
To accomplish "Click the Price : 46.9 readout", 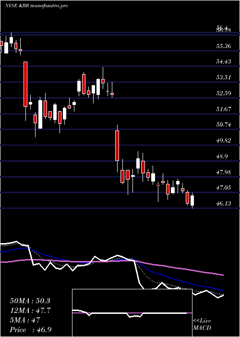I will (x=31, y=330).
